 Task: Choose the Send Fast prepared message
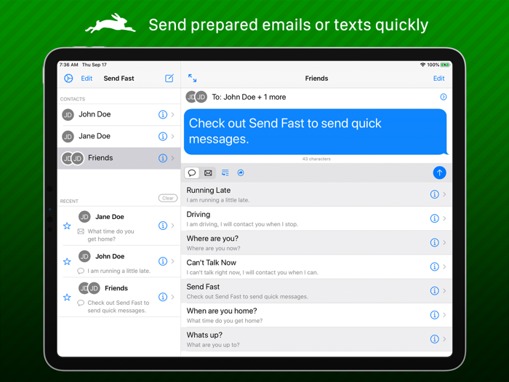[x=316, y=291]
